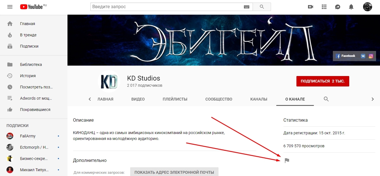This screenshot has height=176, width=380.
Task: Go to В тренде in sidebar
Action: pyautogui.click(x=28, y=35)
